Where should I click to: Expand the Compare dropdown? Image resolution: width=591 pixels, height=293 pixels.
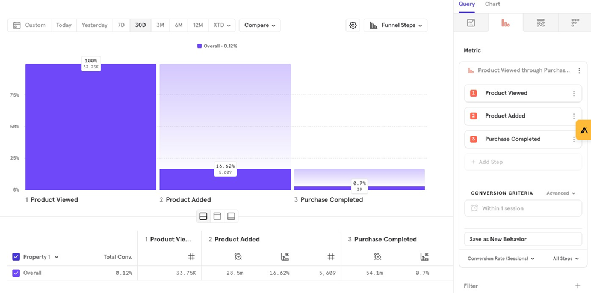[259, 25]
